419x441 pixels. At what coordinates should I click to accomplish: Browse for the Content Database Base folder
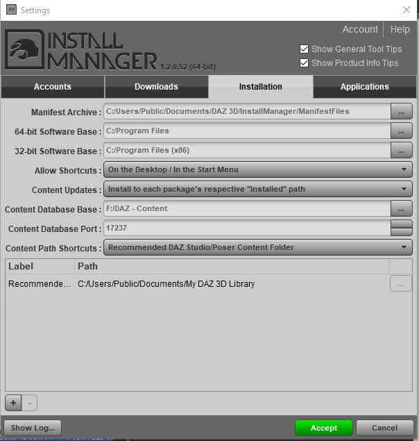pos(401,208)
